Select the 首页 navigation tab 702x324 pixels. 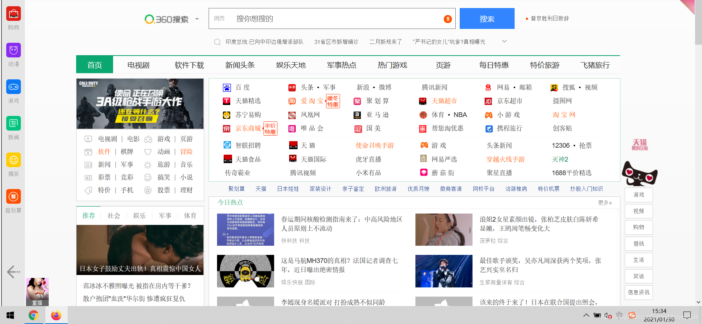(95, 65)
